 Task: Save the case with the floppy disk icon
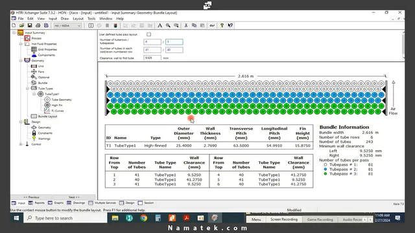point(30,25)
